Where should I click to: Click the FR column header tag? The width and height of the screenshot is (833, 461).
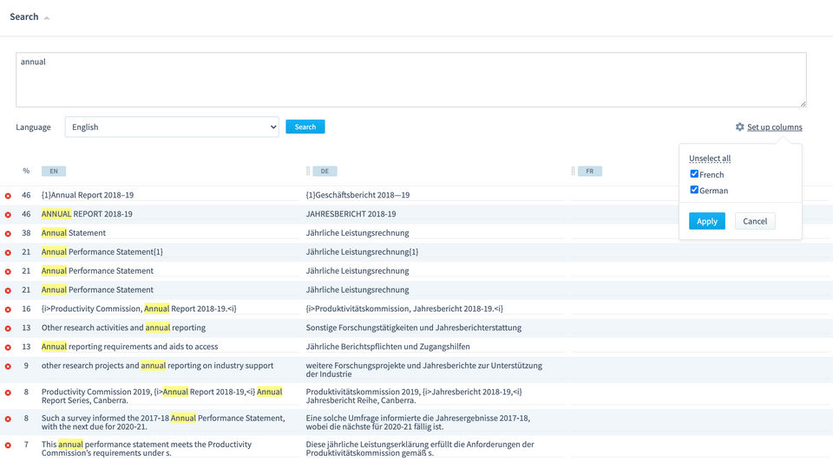pos(590,171)
